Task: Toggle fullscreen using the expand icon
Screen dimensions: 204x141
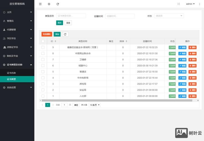Action: tap(179, 4)
